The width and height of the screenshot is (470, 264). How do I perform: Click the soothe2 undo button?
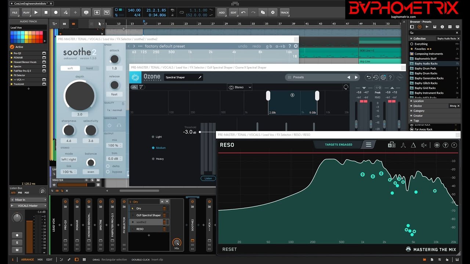[243, 46]
